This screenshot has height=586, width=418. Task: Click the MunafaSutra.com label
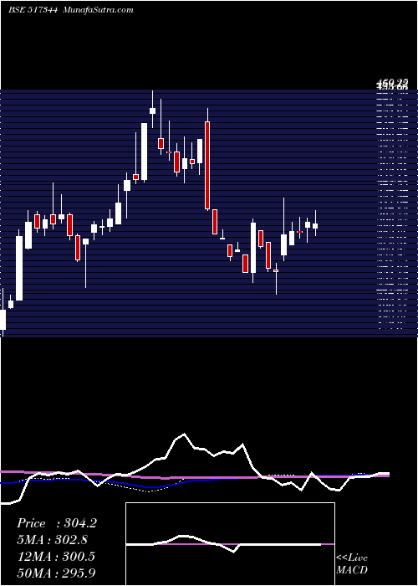point(99,10)
